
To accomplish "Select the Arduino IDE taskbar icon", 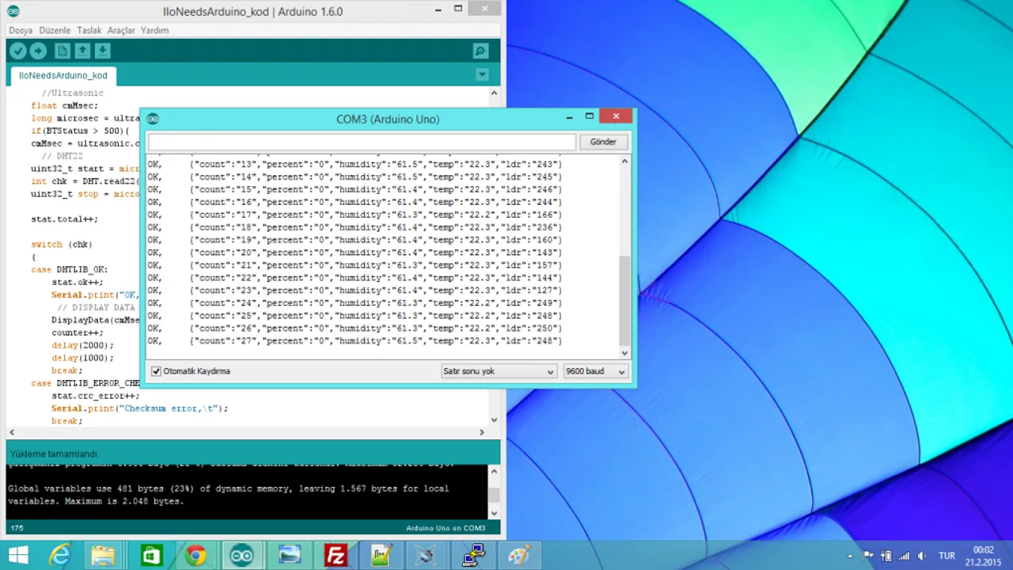I will pyautogui.click(x=242, y=555).
